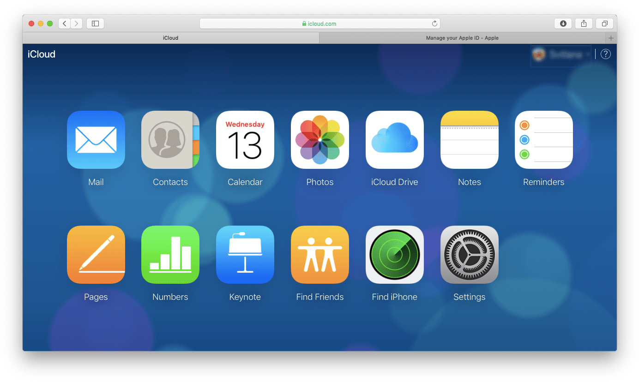The width and height of the screenshot is (639, 382).
Task: Open the Pages app icon
Action: pyautogui.click(x=96, y=255)
